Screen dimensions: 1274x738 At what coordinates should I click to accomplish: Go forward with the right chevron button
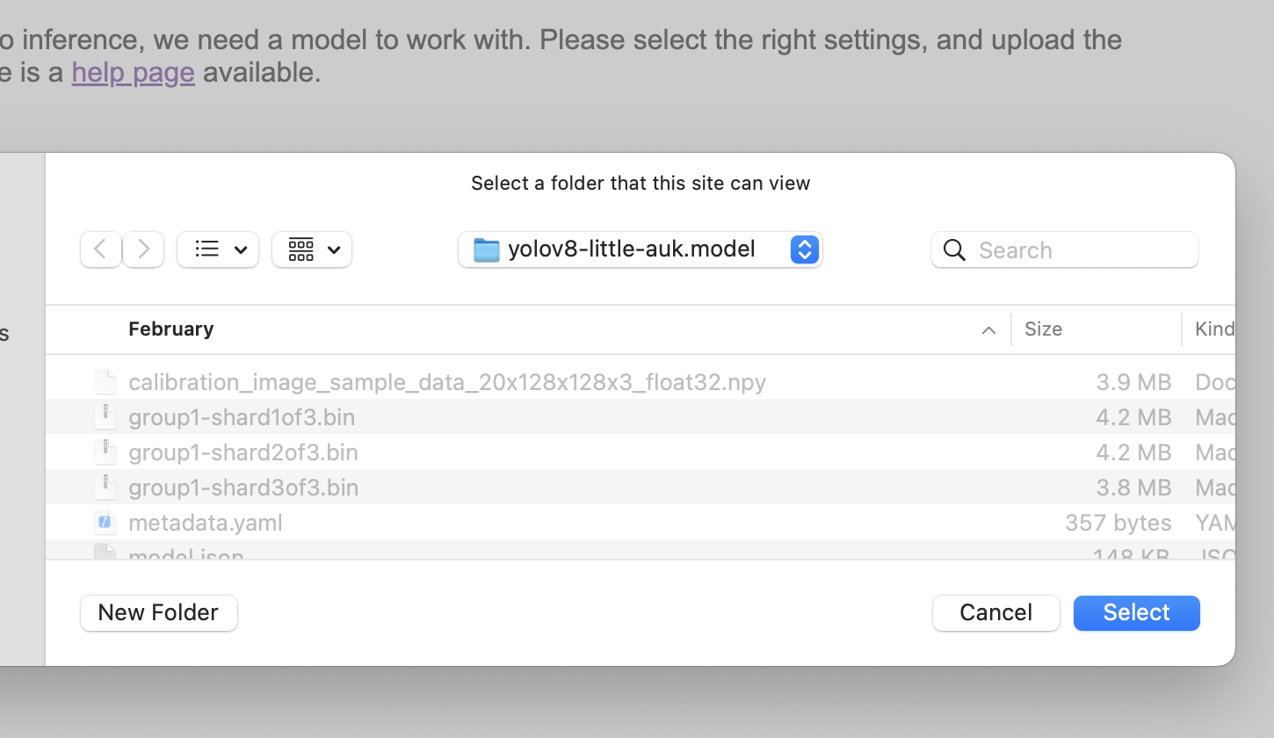click(x=143, y=250)
